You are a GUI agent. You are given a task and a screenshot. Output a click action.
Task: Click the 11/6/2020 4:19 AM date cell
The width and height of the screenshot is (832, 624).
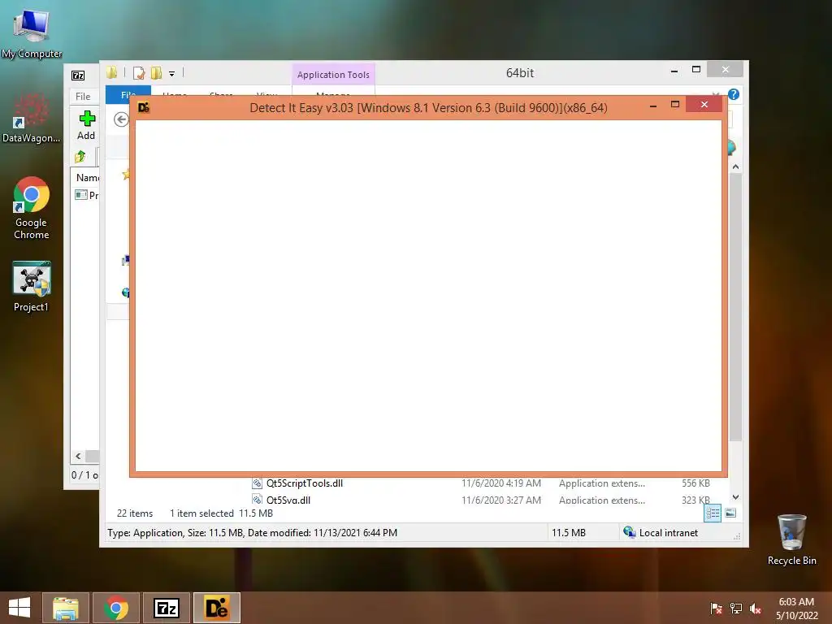point(500,483)
